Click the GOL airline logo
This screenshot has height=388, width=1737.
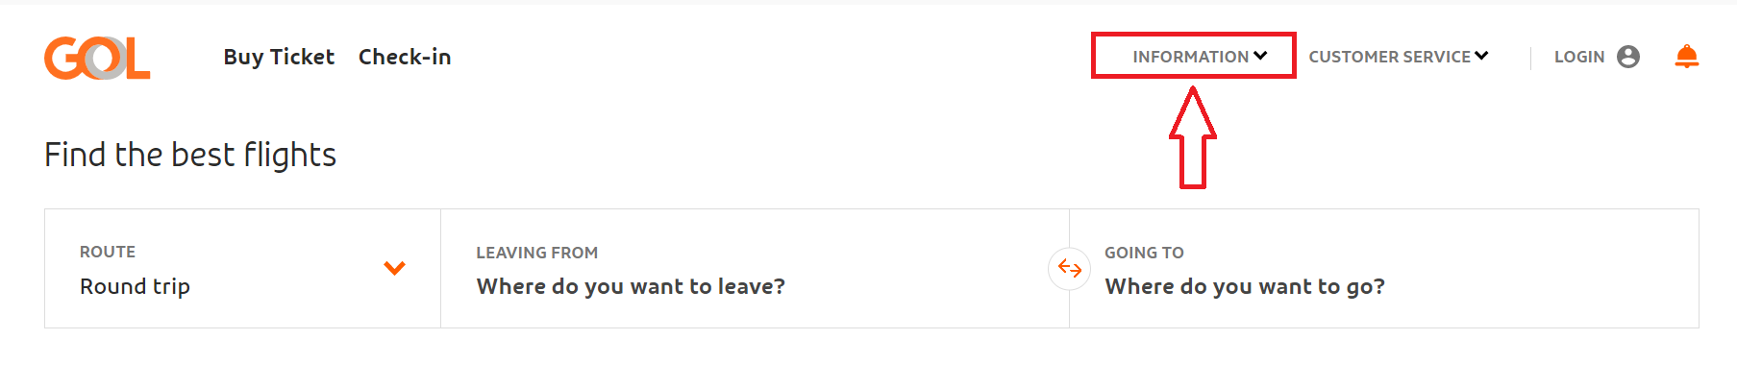[97, 58]
